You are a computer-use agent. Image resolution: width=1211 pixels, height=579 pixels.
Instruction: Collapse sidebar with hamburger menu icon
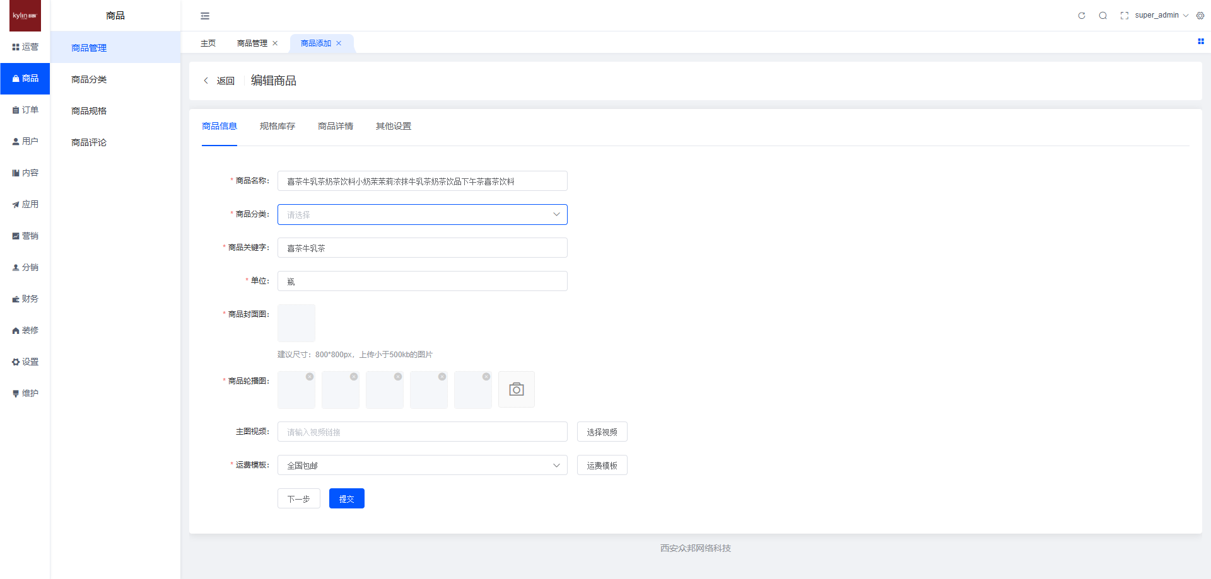(205, 16)
